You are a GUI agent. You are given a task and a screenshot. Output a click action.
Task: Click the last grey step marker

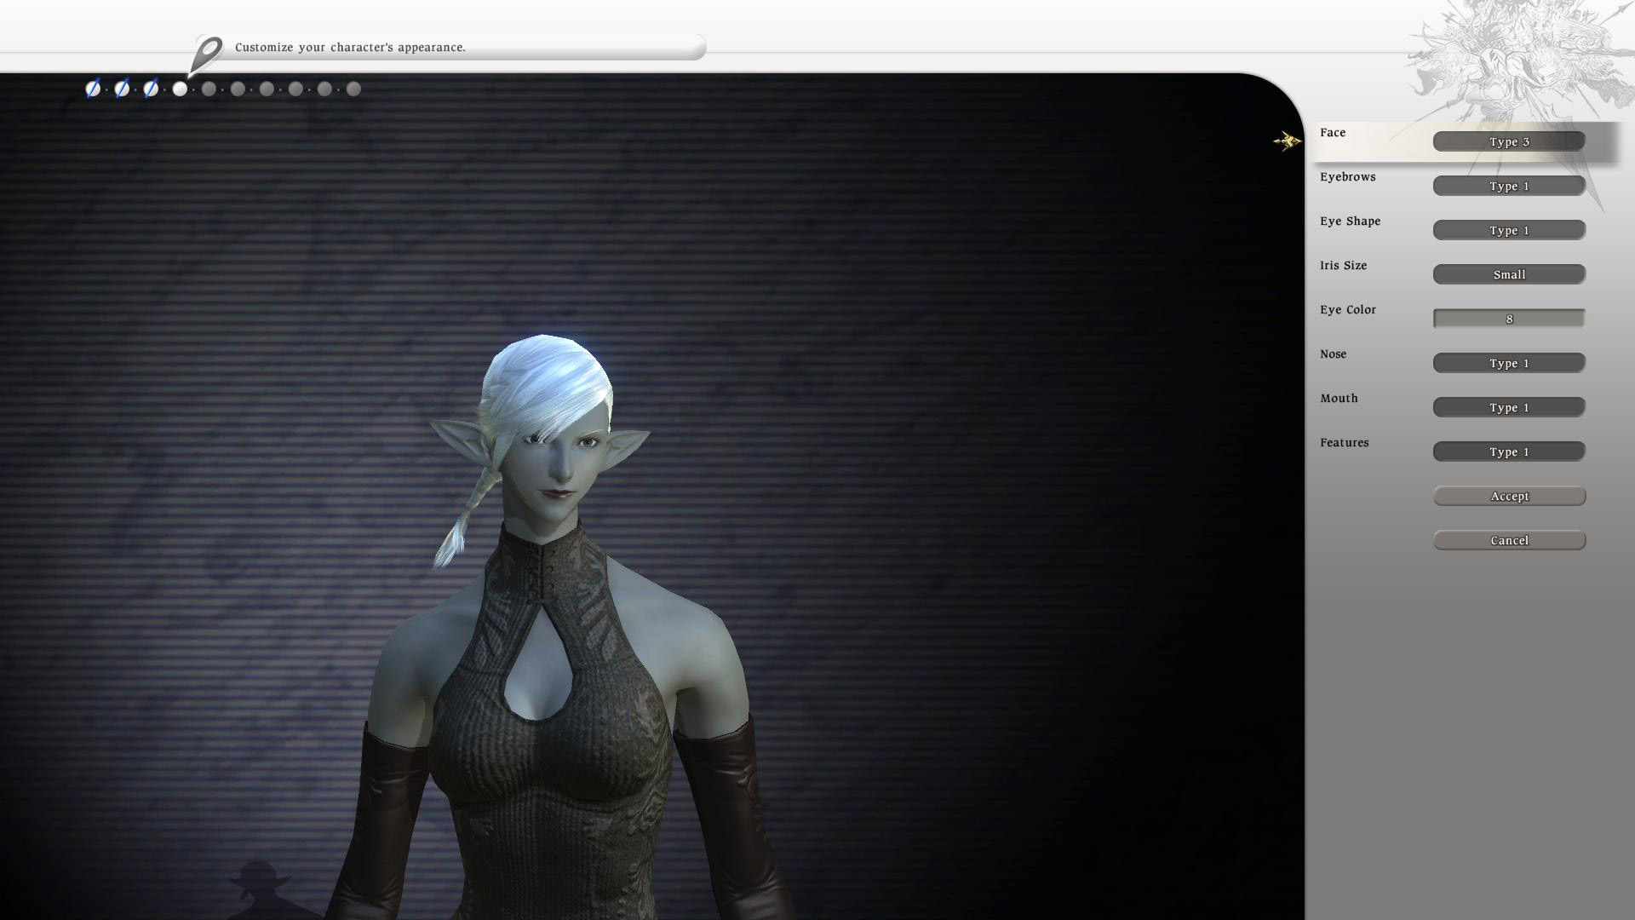(x=353, y=89)
